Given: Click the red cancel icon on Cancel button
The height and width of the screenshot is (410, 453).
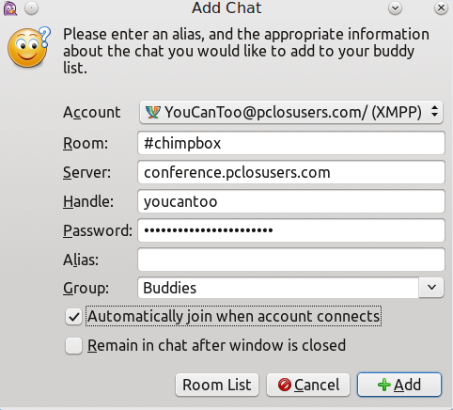Looking at the screenshot, I should point(285,385).
